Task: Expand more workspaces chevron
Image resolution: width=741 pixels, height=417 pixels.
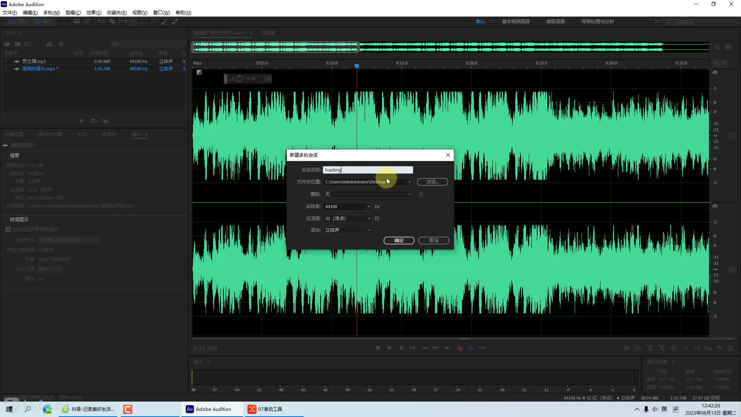Action: 656,22
